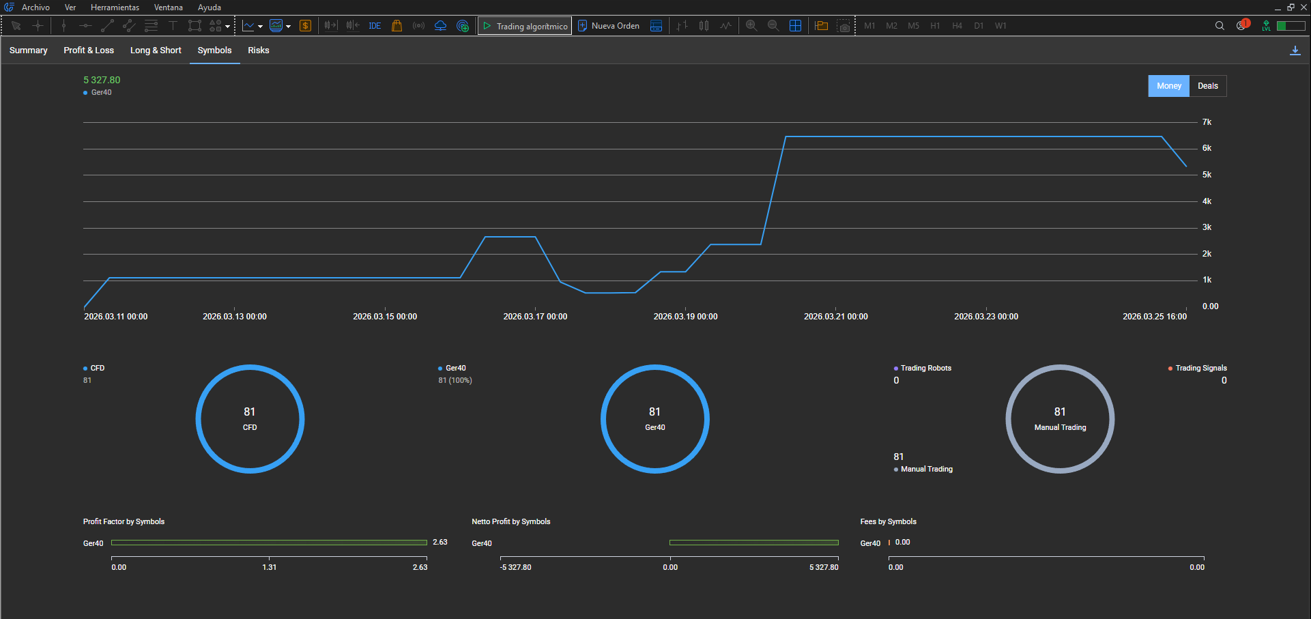1311x619 pixels.
Task: Click the download report icon
Action: tap(1295, 51)
